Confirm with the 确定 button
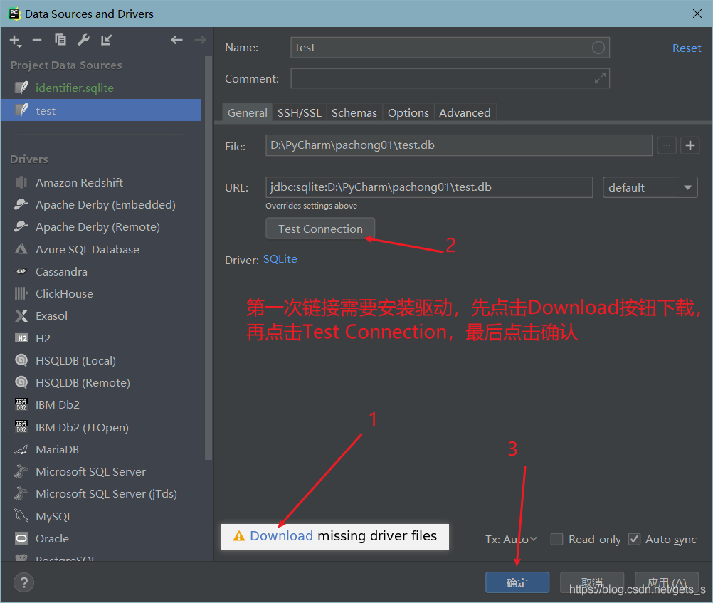This screenshot has width=713, height=603. tap(517, 583)
